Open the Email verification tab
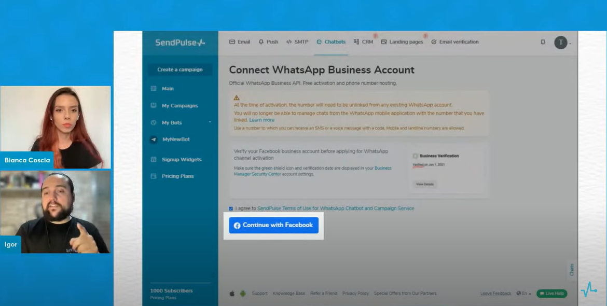 455,42
